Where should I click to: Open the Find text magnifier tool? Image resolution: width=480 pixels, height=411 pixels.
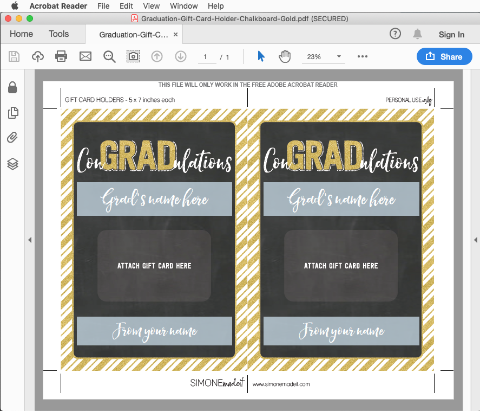pos(109,57)
